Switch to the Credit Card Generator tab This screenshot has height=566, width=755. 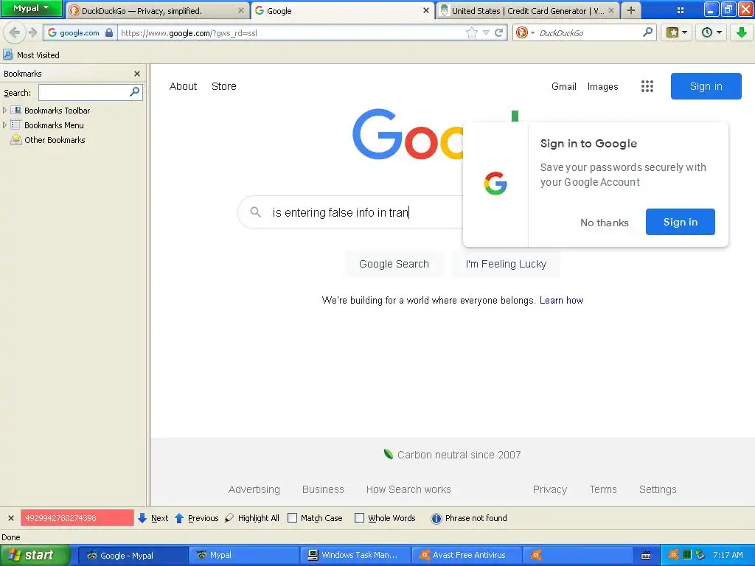(x=526, y=10)
